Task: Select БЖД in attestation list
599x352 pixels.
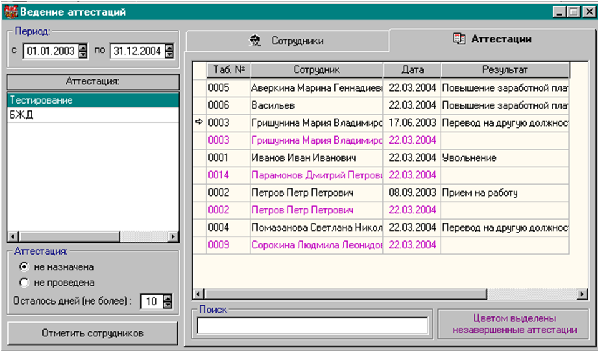Action: [93, 115]
